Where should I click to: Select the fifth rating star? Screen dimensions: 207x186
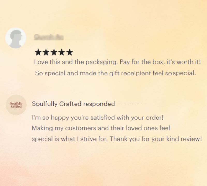70,52
